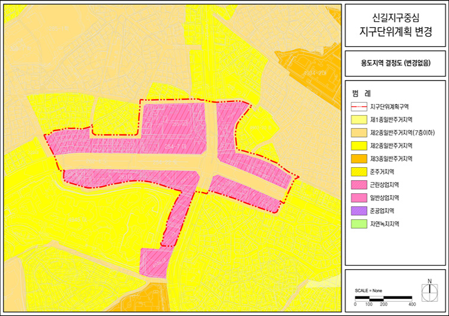Click the 4934-2대 parcel label in orange zone

click(x=315, y=73)
